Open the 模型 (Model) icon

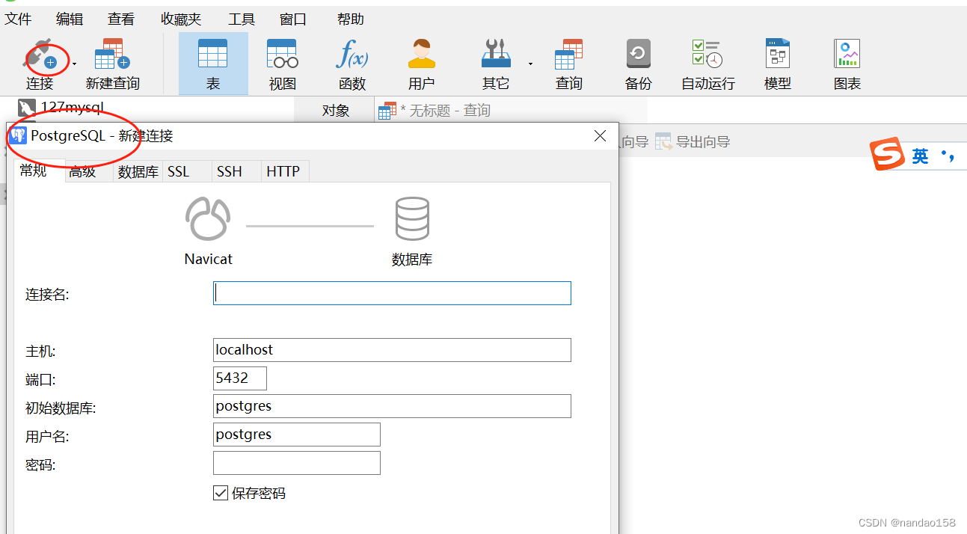click(x=776, y=64)
